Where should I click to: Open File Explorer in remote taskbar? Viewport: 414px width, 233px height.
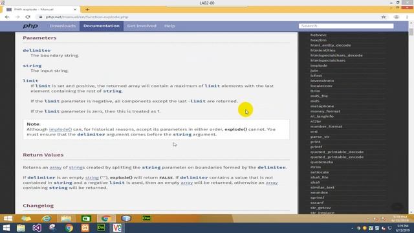point(66,218)
